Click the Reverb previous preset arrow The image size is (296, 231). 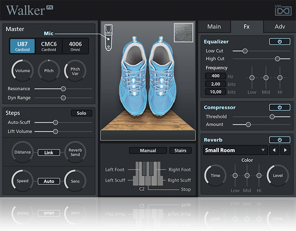274,150
